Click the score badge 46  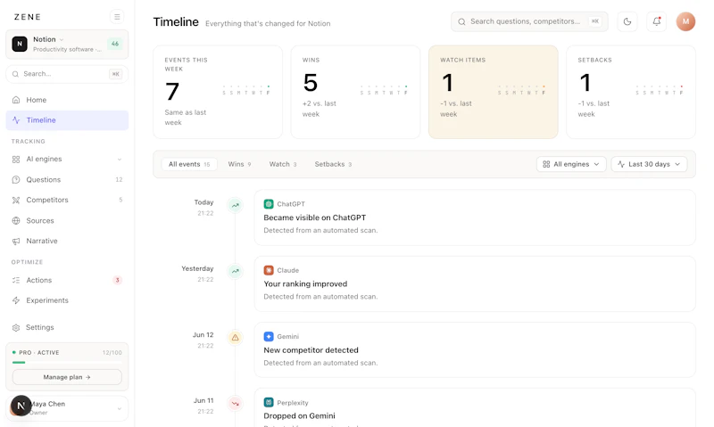[115, 44]
